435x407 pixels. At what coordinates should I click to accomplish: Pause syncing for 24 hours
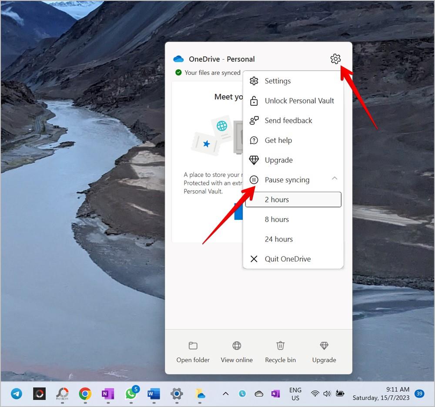click(293, 239)
